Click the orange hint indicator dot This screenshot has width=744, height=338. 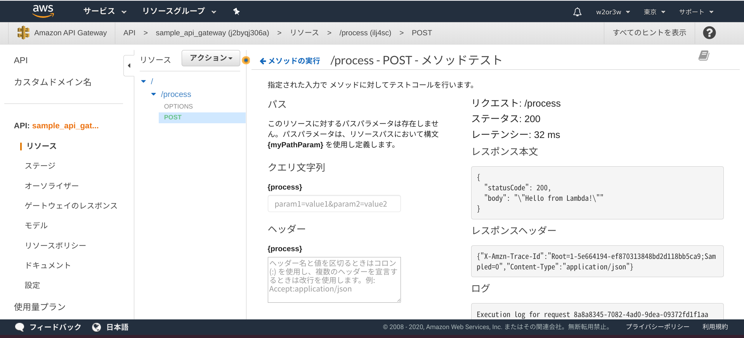click(246, 60)
